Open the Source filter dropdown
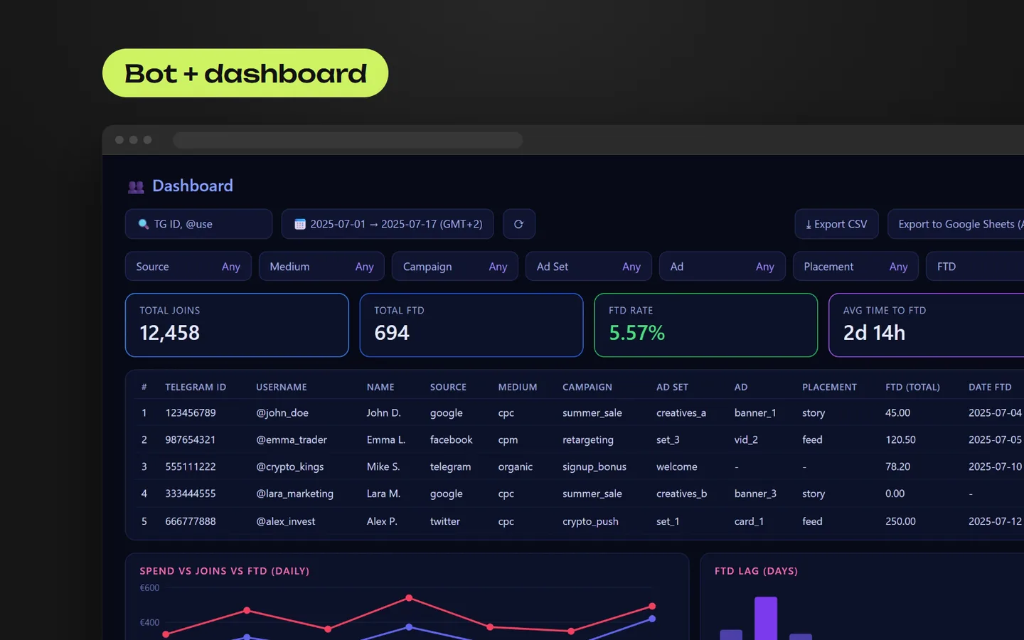The height and width of the screenshot is (640, 1024). pyautogui.click(x=188, y=267)
